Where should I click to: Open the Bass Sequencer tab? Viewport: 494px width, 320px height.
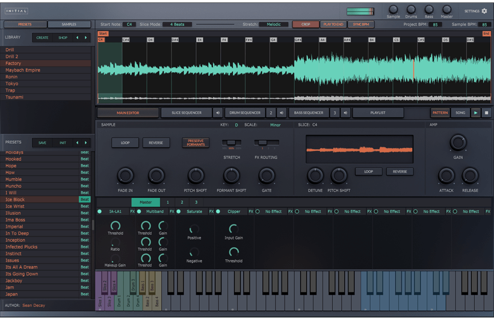tap(309, 112)
